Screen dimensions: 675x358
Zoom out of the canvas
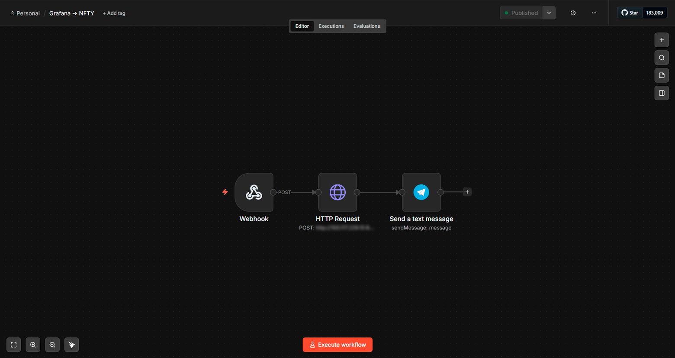[x=52, y=345]
